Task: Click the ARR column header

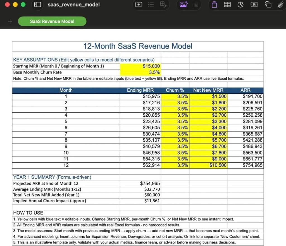Action: click(246, 90)
